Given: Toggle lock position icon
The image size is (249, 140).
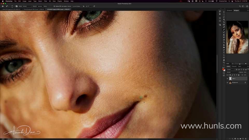Looking at the screenshot, I should coord(234,75).
